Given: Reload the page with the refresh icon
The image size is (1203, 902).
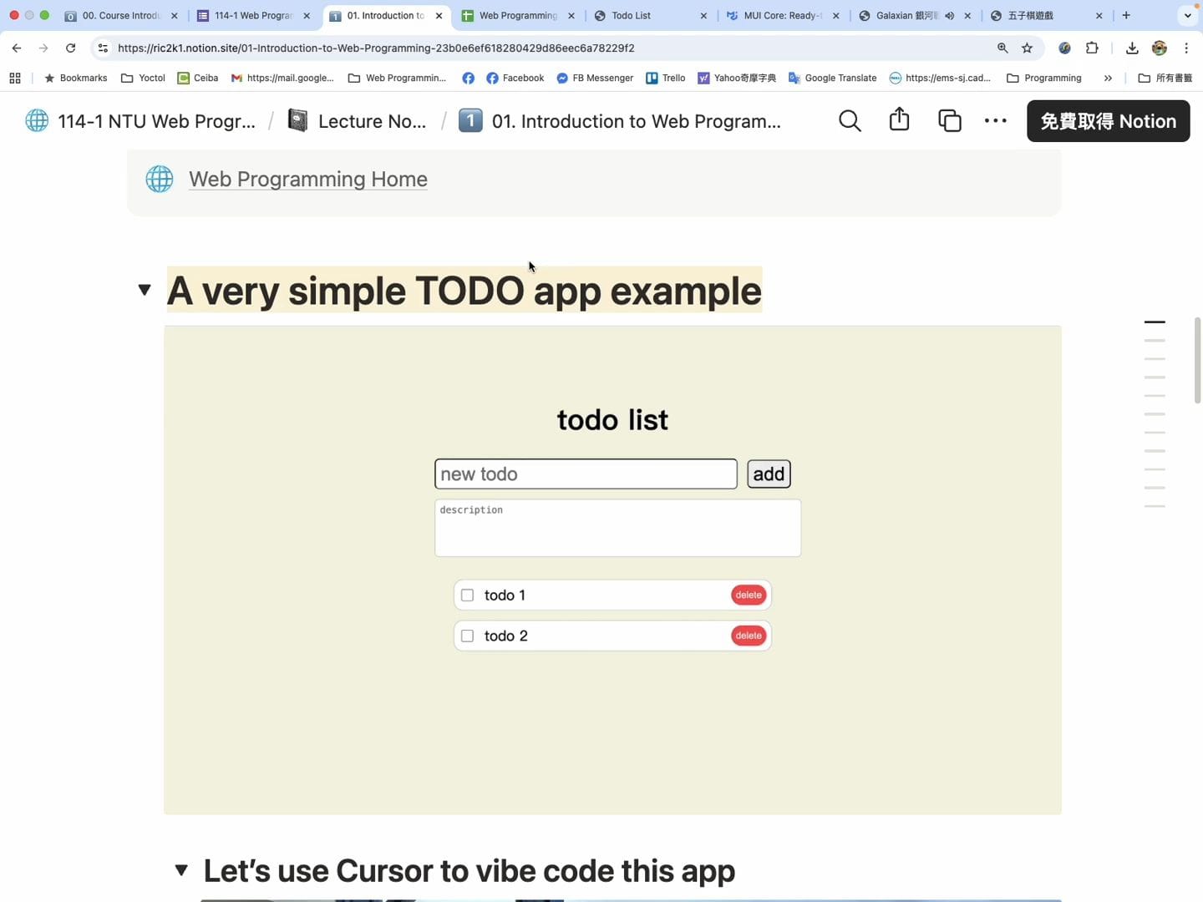Looking at the screenshot, I should point(71,48).
